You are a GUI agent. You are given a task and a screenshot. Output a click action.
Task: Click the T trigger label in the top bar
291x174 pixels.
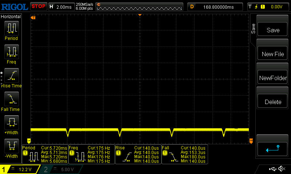click(250, 7)
